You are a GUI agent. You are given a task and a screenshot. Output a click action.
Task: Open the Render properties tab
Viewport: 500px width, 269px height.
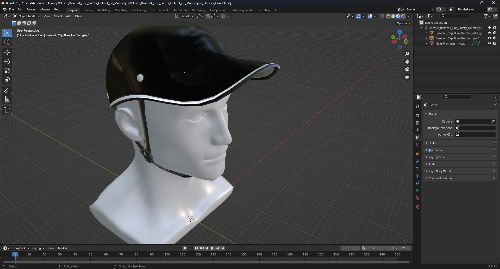point(417,115)
